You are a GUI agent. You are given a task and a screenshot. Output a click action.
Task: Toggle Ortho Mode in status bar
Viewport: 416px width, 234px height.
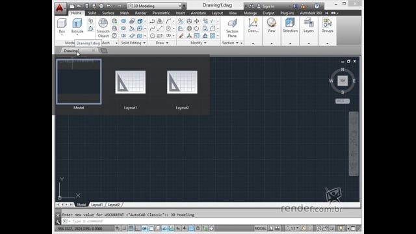138,228
